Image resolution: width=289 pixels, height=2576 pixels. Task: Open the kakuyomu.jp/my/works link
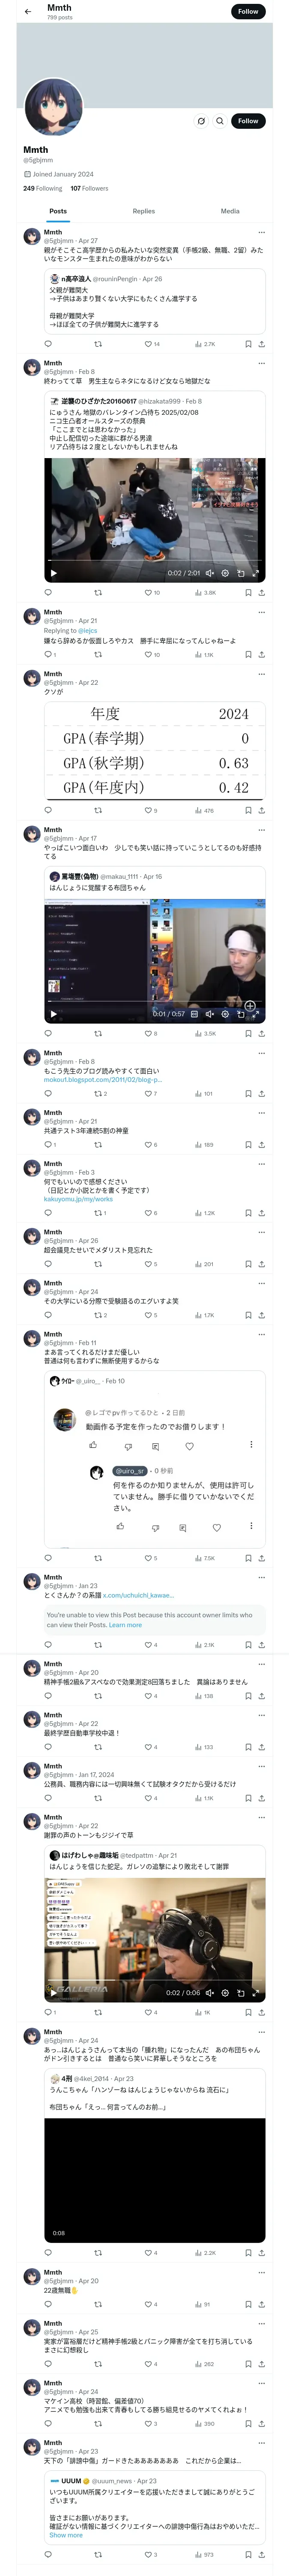coord(78,1199)
